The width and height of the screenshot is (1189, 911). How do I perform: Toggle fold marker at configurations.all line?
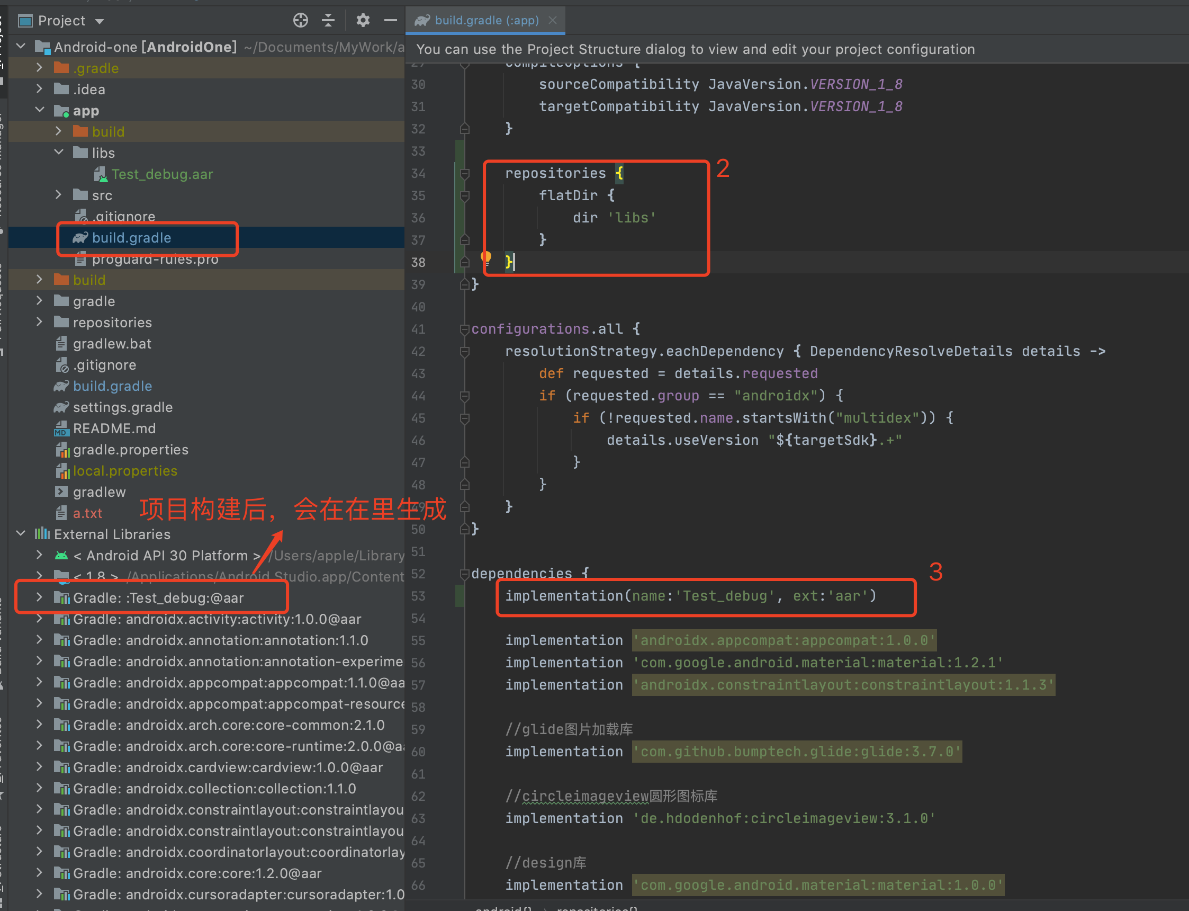(x=464, y=329)
